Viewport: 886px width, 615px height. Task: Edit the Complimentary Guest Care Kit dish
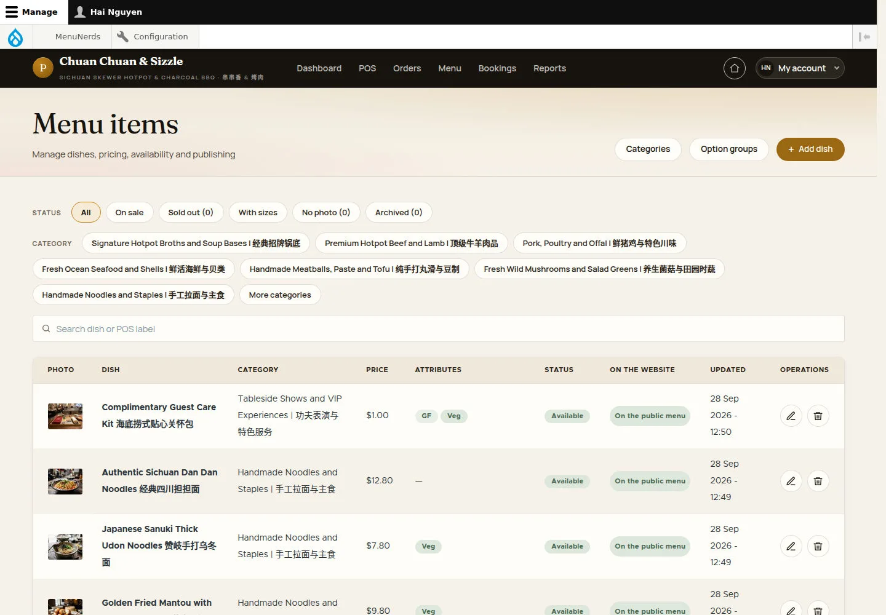pyautogui.click(x=791, y=416)
